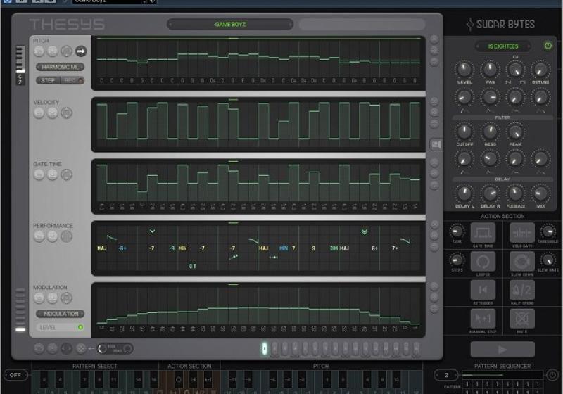This screenshot has height=394, width=563.
Task: Open the IS Eightees synth preset selector
Action: click(x=501, y=46)
